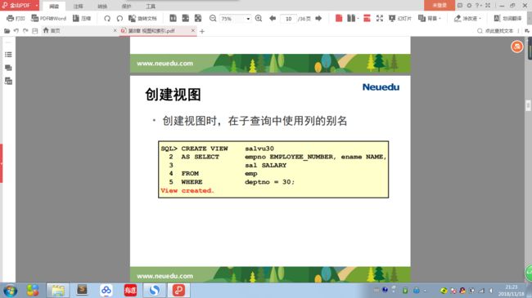Viewport: 532px width, 298px height.
Task: Select the first page-fit layout icon
Action: point(173,18)
